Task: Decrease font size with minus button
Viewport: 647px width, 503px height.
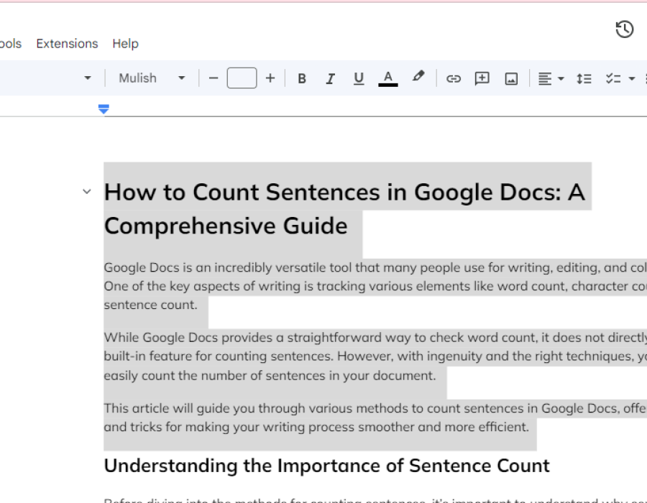Action: pyautogui.click(x=213, y=78)
